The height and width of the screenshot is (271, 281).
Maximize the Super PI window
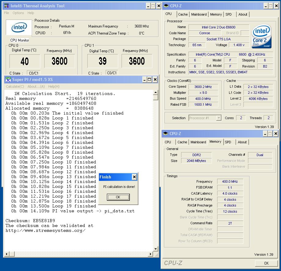[x=149, y=80]
